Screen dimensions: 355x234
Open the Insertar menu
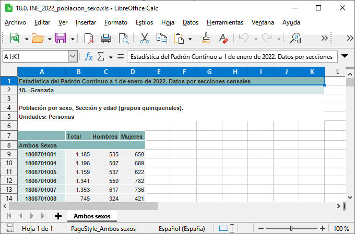[86, 22]
